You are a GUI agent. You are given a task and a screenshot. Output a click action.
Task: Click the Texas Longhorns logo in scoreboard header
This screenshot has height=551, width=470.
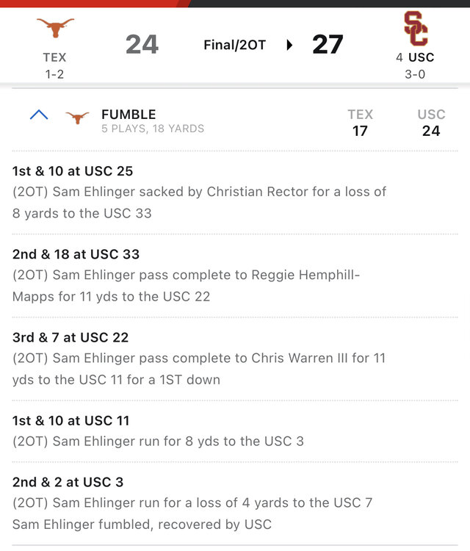(x=55, y=28)
